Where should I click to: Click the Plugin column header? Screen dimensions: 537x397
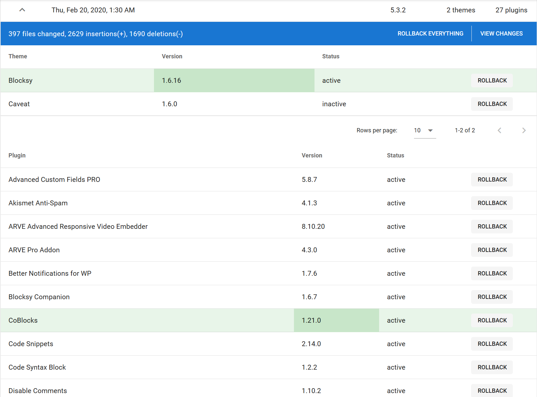17,155
